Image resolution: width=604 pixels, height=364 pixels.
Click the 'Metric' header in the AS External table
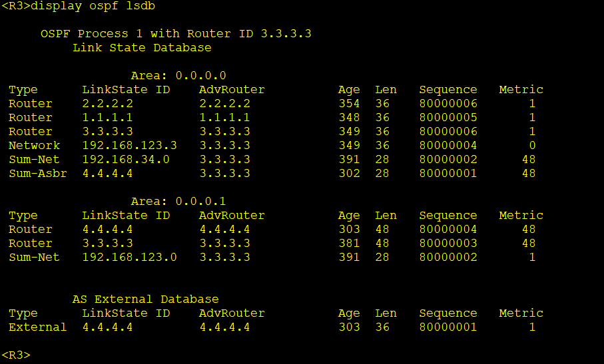pos(521,313)
